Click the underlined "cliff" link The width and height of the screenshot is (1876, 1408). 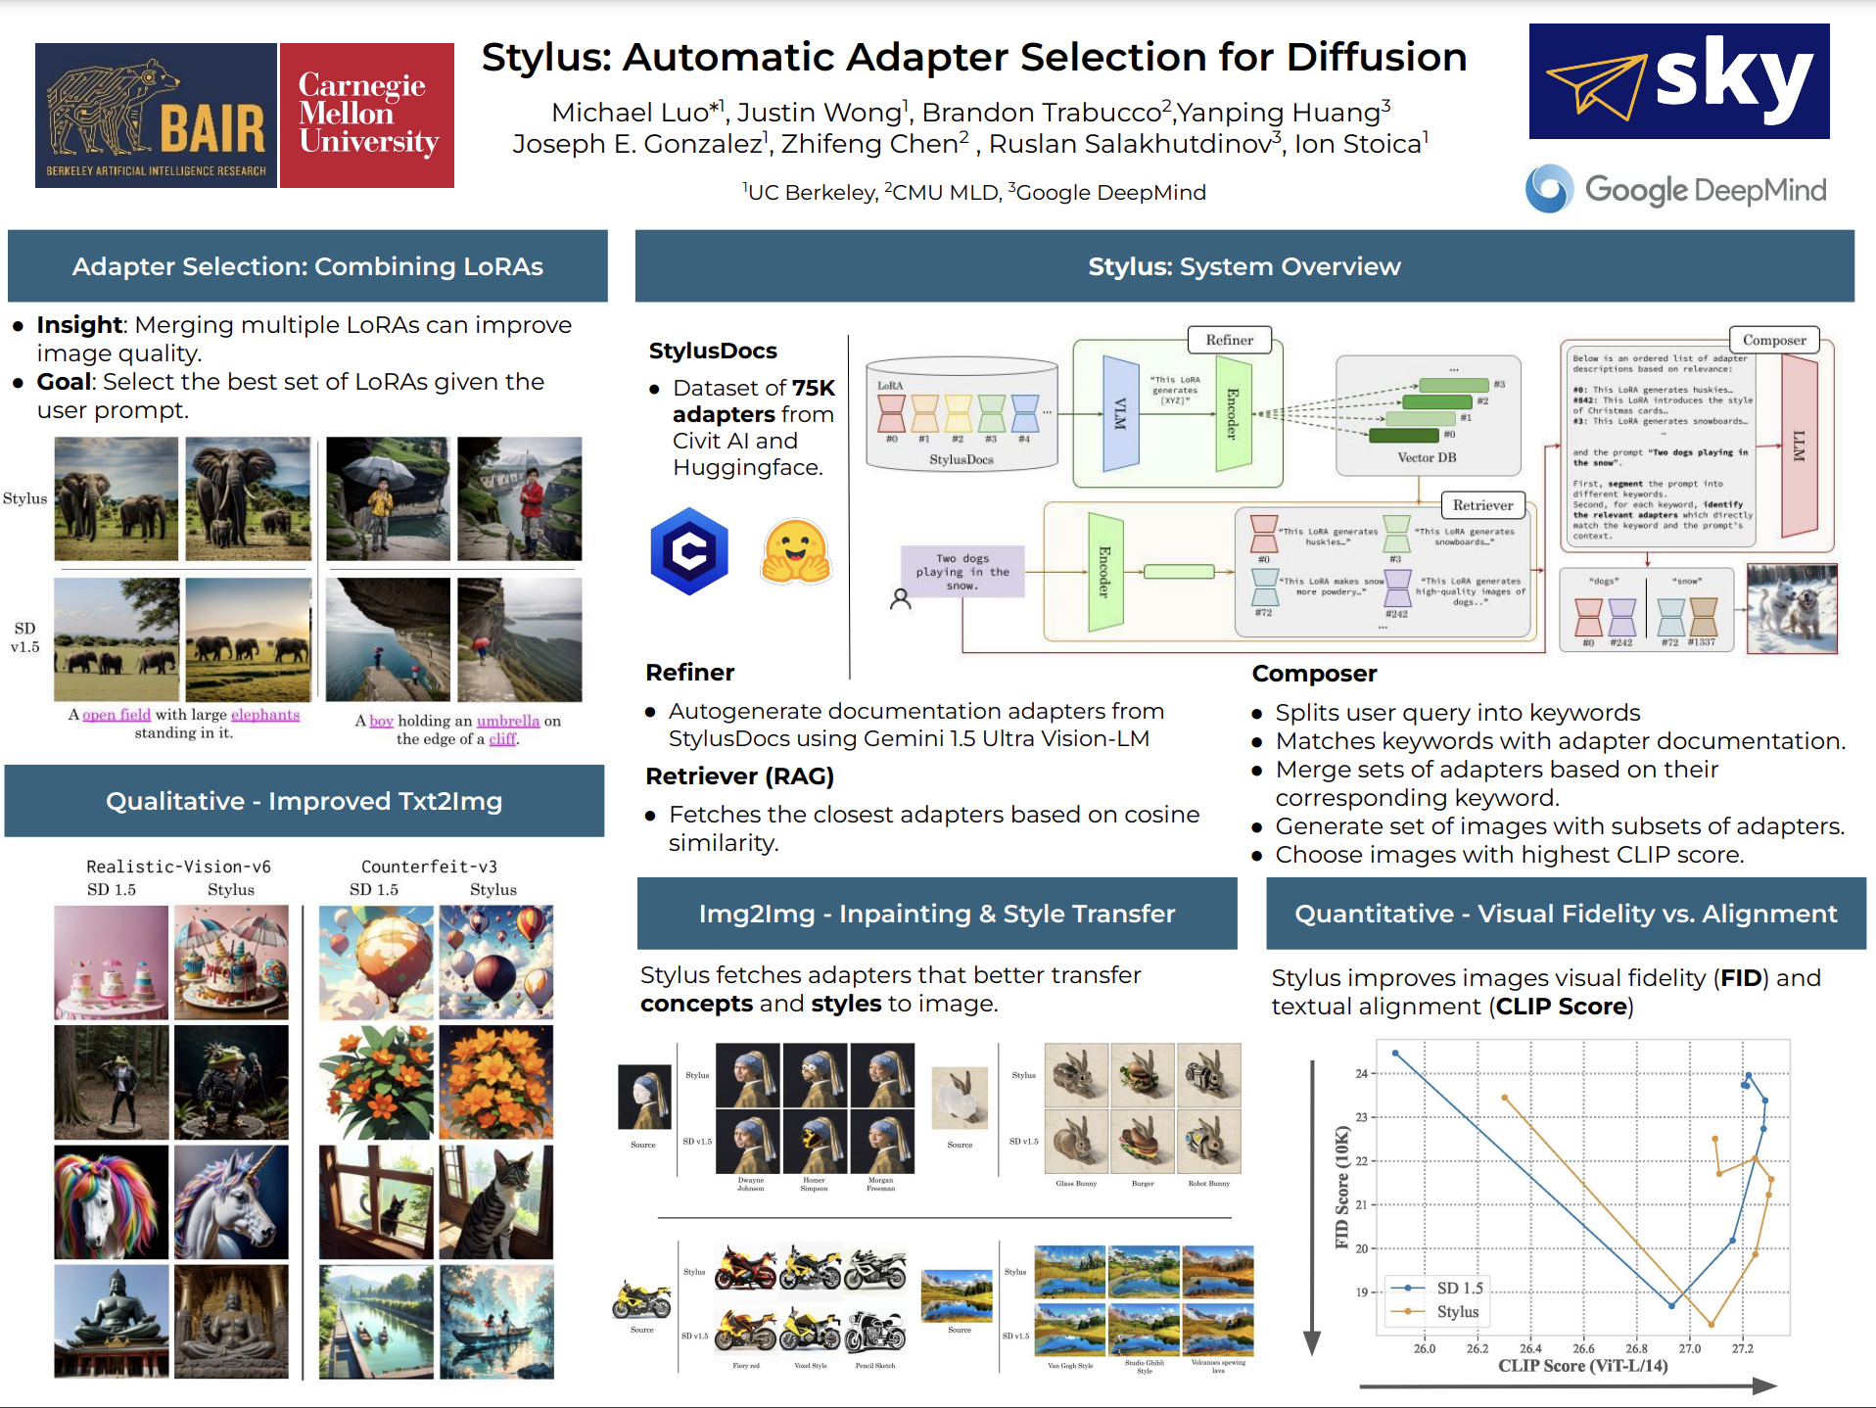click(x=502, y=739)
